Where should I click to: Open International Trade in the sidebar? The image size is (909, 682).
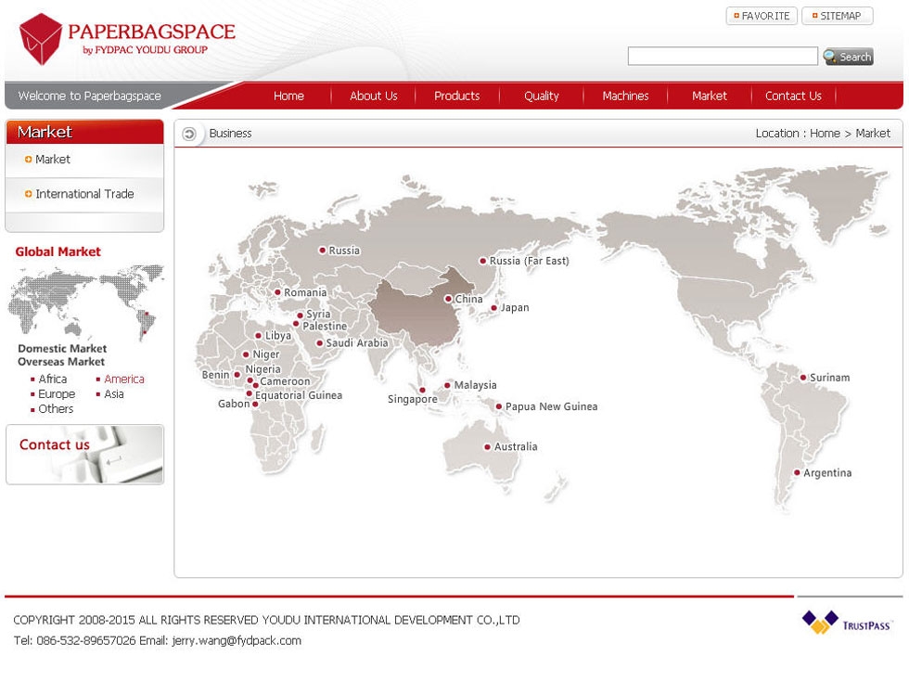pos(84,194)
